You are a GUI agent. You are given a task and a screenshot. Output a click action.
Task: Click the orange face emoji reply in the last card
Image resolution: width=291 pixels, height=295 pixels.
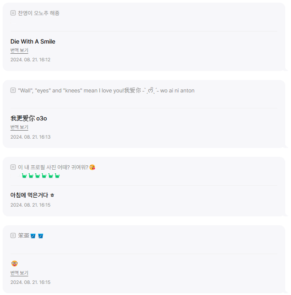(x=14, y=263)
